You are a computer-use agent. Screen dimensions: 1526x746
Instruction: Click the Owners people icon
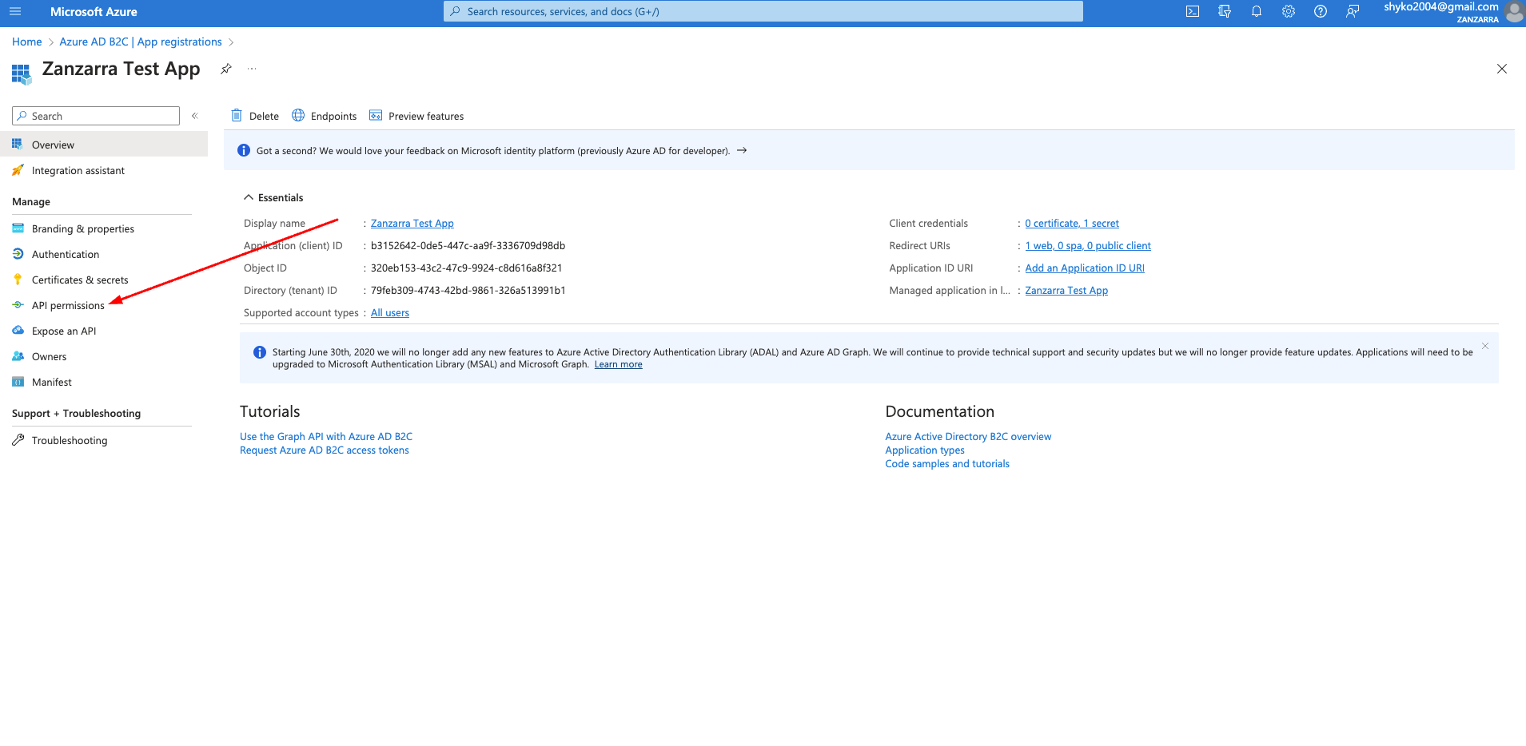coord(18,356)
